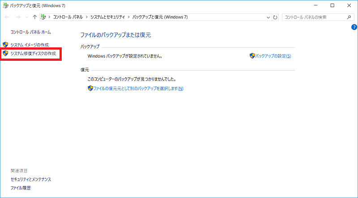Click shield icon beside システム イメージの作成
Screen dimensions: 358x198
[x=5, y=45]
